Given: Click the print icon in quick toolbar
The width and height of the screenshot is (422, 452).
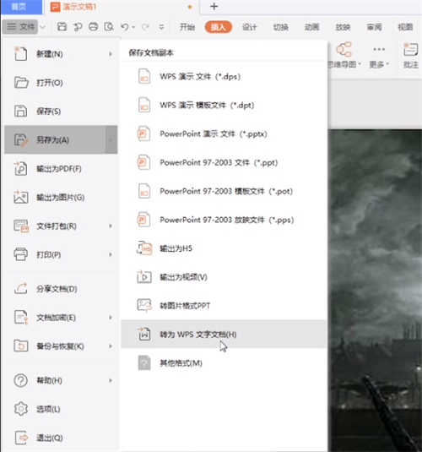Looking at the screenshot, I should (93, 27).
